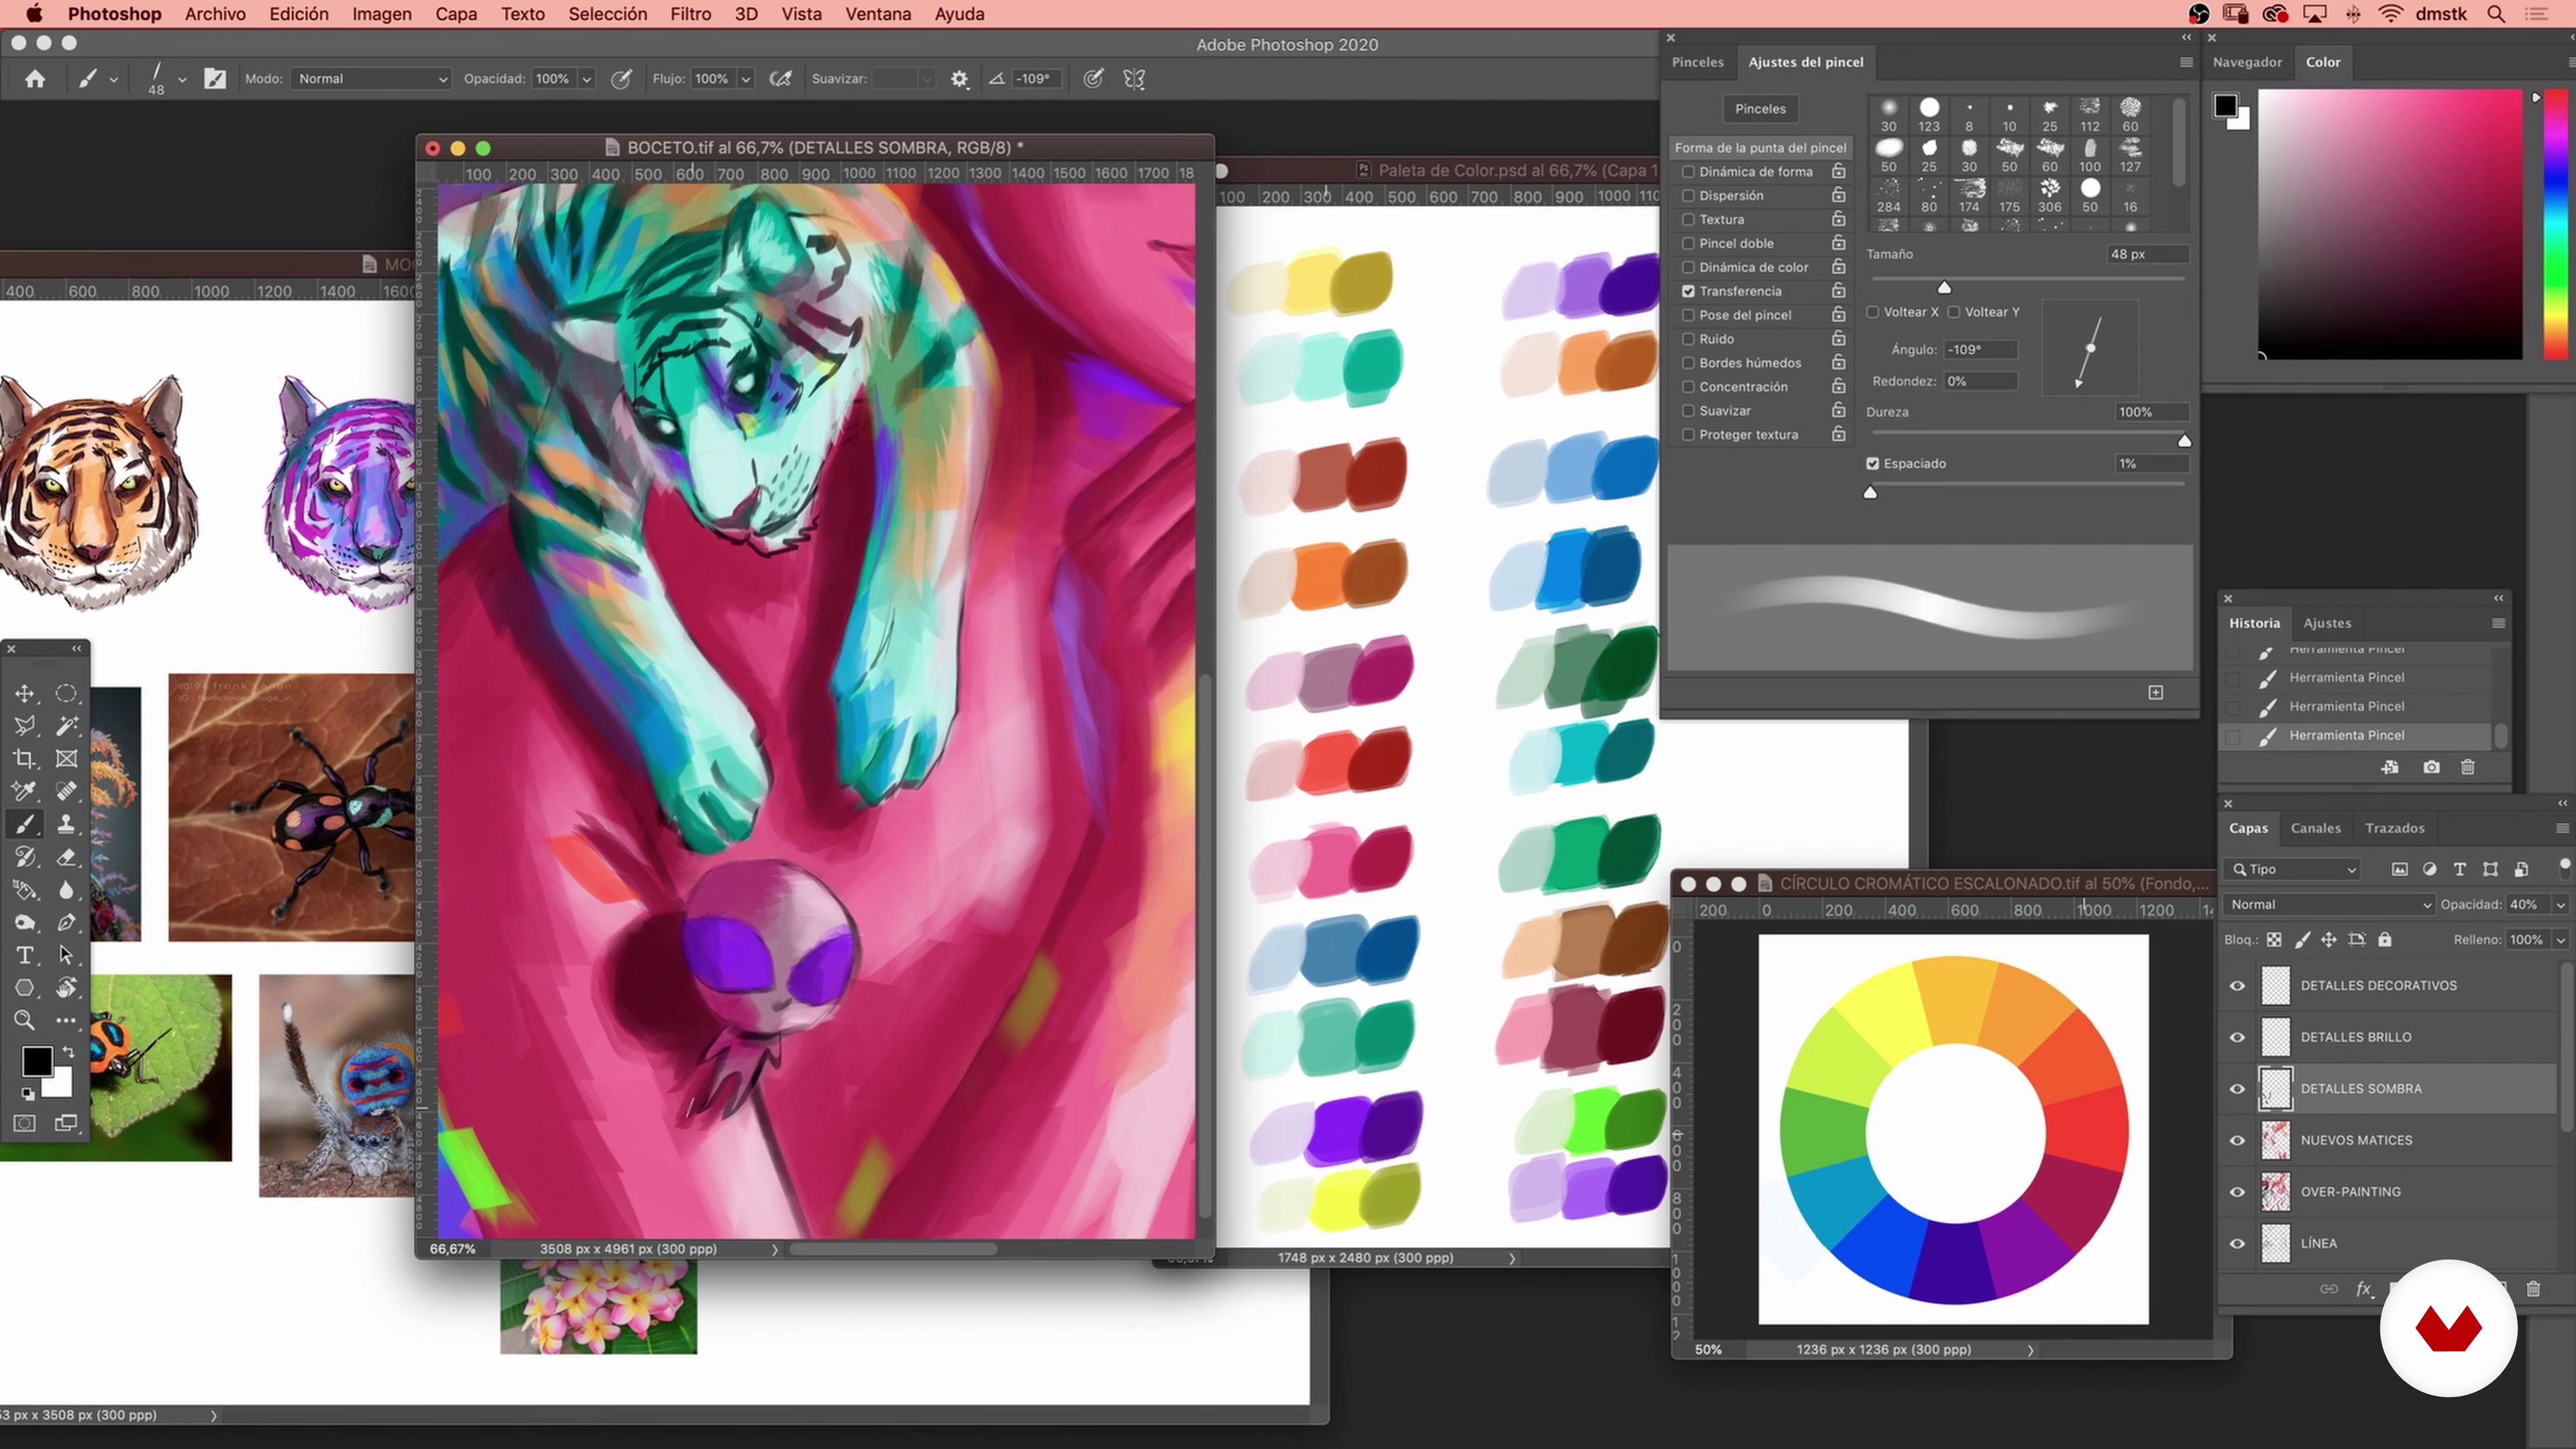Screen dimensions: 2576x1449
Task: Click the Pinceles button in brush settings
Action: [x=1760, y=109]
